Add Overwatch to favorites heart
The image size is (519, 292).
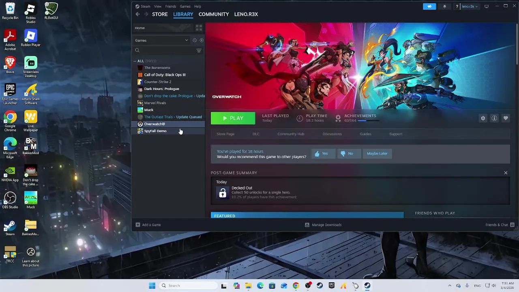[506, 118]
